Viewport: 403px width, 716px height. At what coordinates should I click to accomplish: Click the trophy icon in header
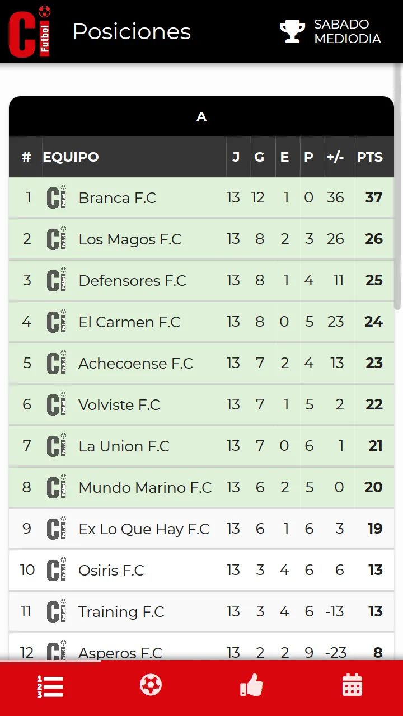pyautogui.click(x=292, y=31)
